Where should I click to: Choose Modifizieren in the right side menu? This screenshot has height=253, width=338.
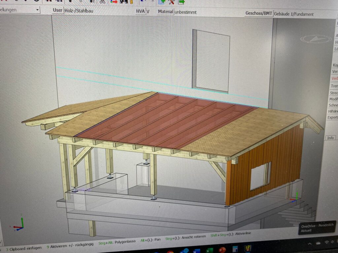click(x=334, y=99)
